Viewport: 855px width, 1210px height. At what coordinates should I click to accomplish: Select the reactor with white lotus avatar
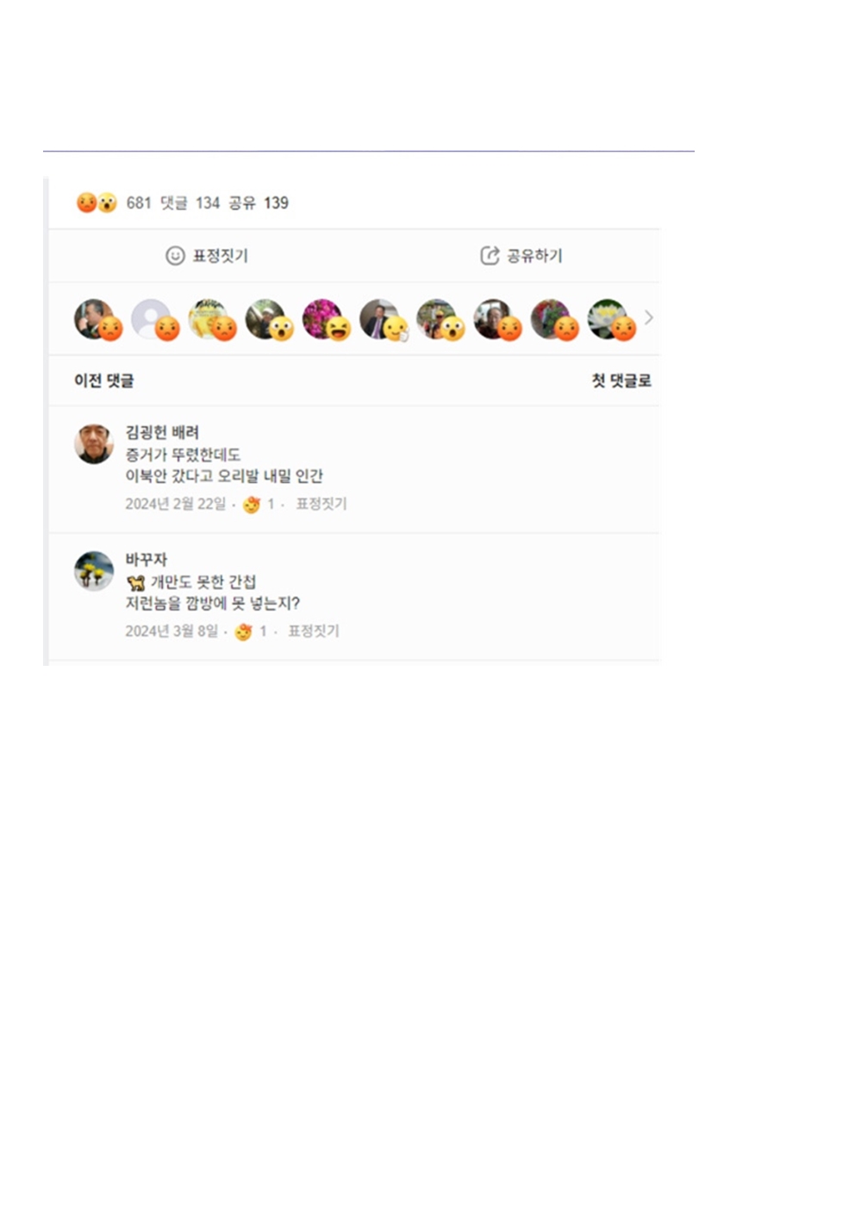(x=607, y=318)
